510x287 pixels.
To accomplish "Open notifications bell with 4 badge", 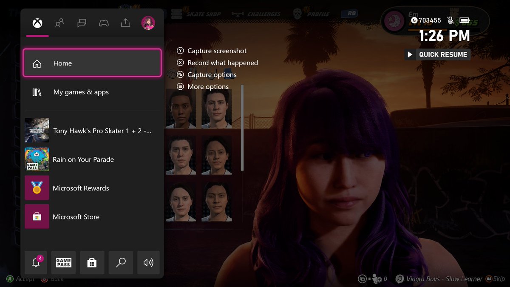I will click(36, 262).
